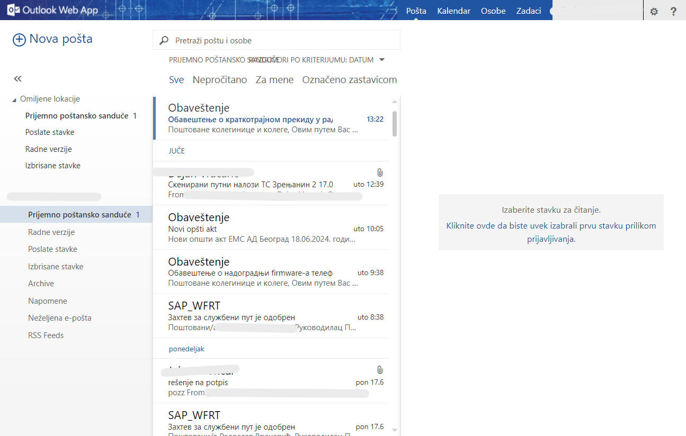The height and width of the screenshot is (436, 686).
Task: Open message rešenje na potpis
Action: point(271,381)
